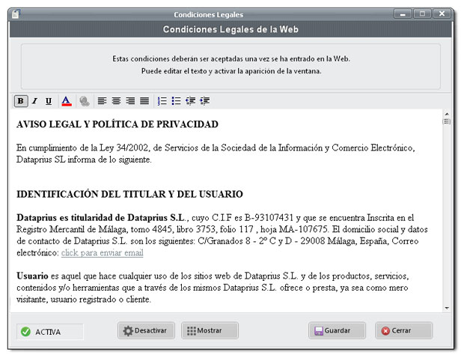Insert a numbered list
The width and height of the screenshot is (464, 358).
[162, 101]
